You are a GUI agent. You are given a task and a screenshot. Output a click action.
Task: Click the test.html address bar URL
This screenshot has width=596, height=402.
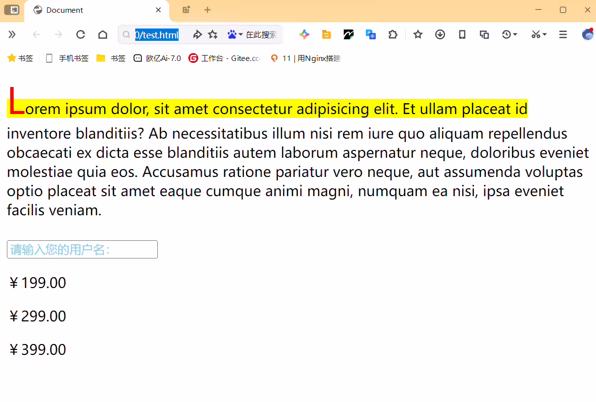point(156,34)
